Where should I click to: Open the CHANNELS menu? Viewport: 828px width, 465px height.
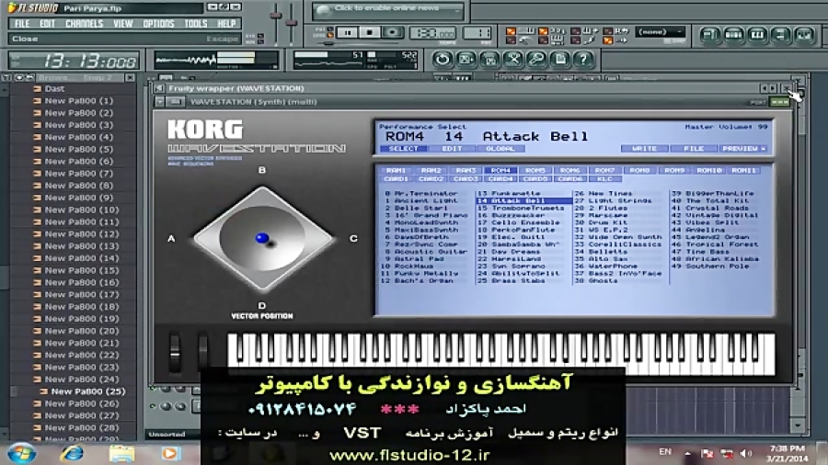tap(84, 24)
